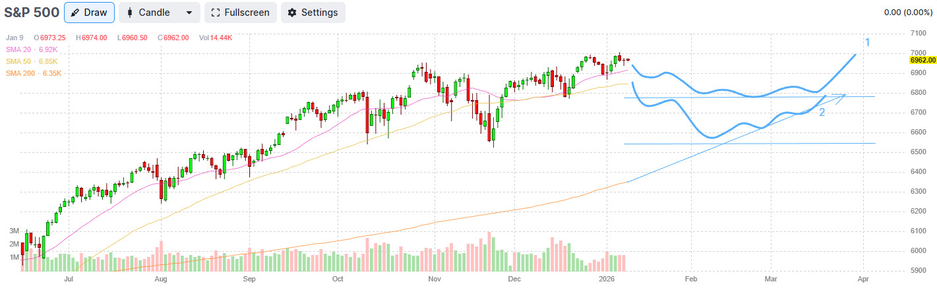This screenshot has width=937, height=288.
Task: Click the SMA 200 legend label
Action: (29, 73)
